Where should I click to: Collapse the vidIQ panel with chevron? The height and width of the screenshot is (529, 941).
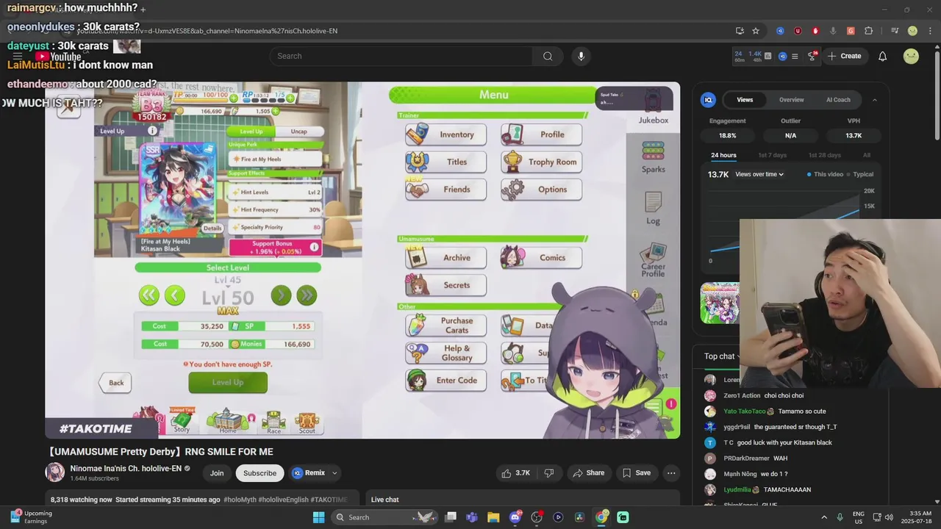[874, 100]
